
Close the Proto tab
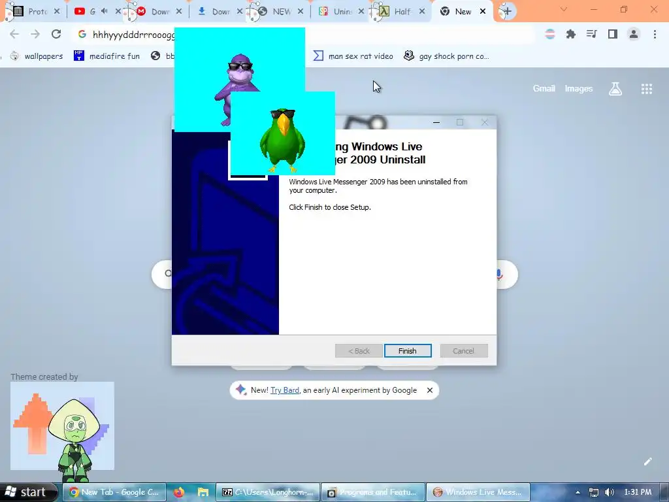click(x=56, y=12)
